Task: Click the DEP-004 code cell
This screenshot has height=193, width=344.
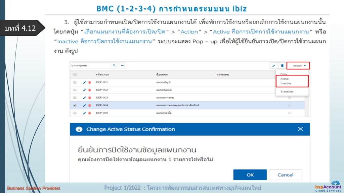Action: pos(102,105)
